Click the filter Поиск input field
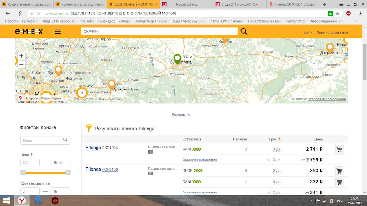This screenshot has height=206, width=367. (45, 140)
